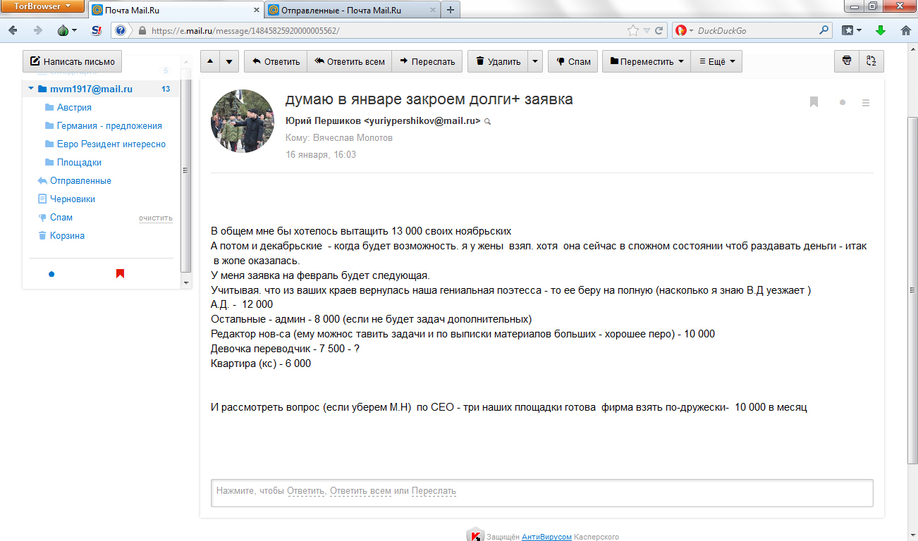Collapse the mvm1917@mail.ru folder tree
Image resolution: width=918 pixels, height=541 pixels.
(x=30, y=89)
